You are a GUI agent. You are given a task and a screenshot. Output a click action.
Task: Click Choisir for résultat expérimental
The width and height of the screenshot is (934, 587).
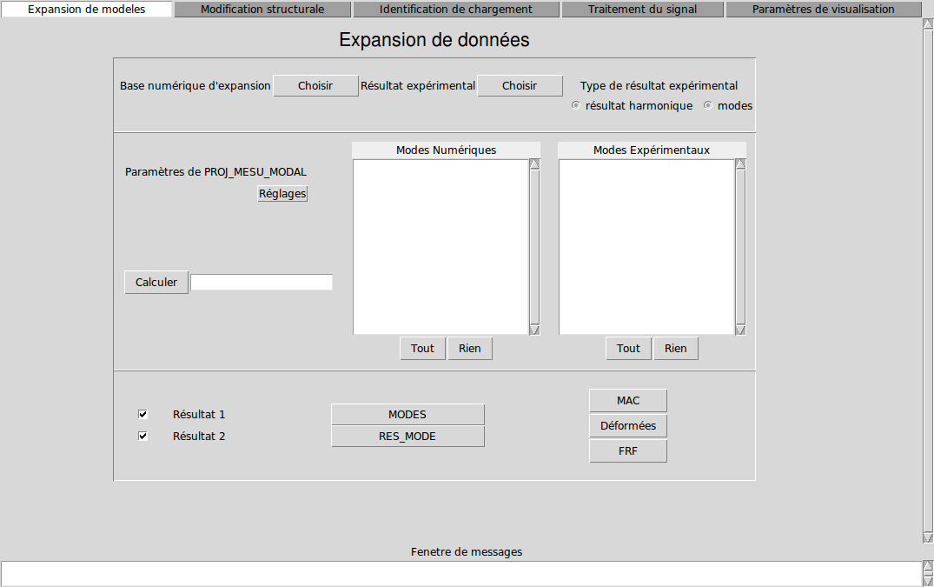pos(520,86)
